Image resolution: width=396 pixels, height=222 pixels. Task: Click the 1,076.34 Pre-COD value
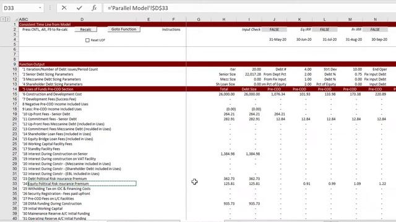tap(278, 94)
